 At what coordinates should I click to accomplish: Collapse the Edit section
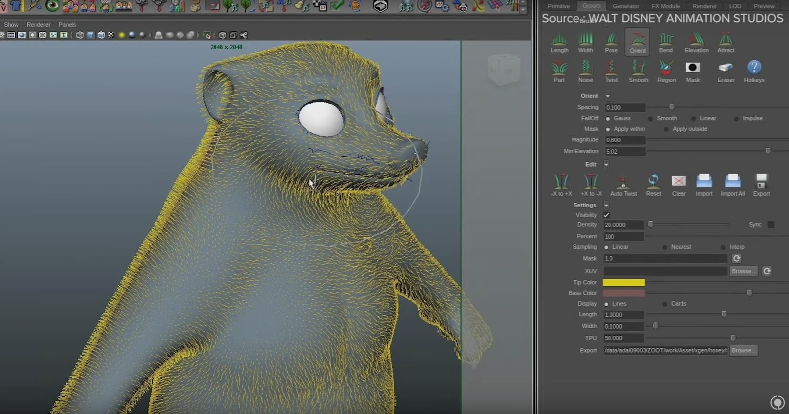(x=606, y=164)
